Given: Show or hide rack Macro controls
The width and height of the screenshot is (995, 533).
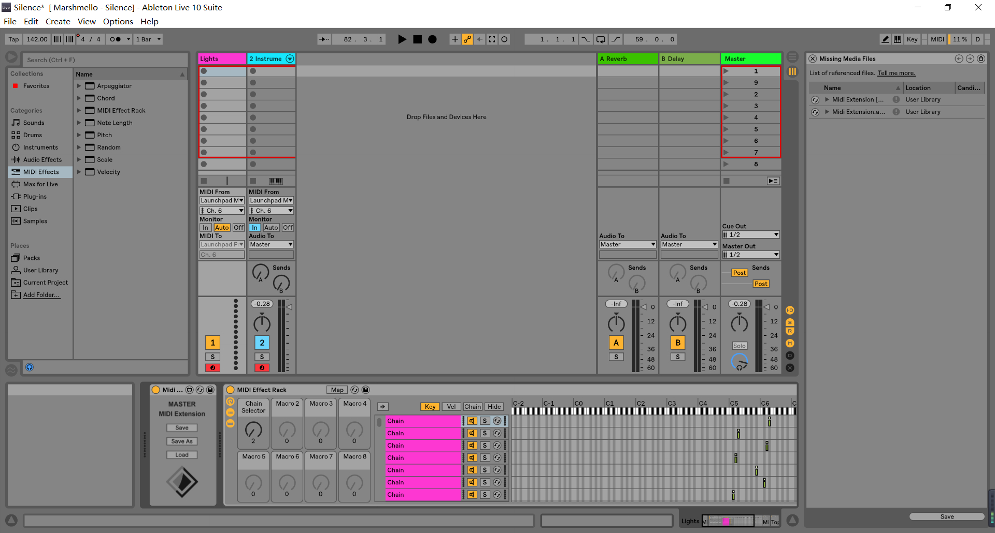Looking at the screenshot, I should click(230, 402).
